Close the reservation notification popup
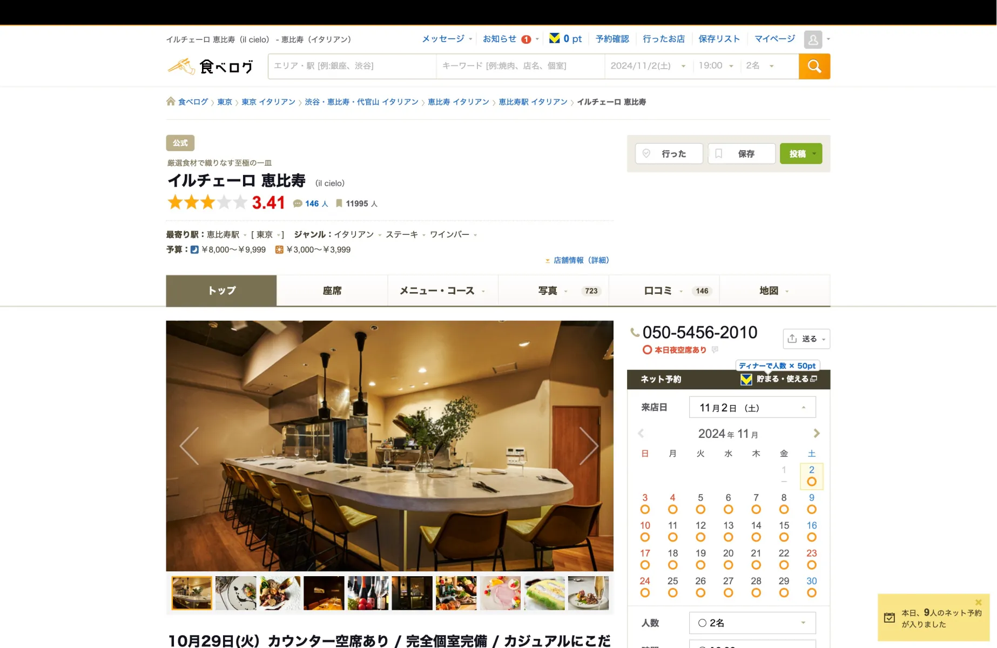This screenshot has height=648, width=997. click(x=978, y=602)
